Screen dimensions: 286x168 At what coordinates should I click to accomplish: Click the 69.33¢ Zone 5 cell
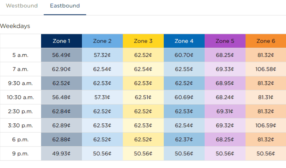click(x=225, y=69)
